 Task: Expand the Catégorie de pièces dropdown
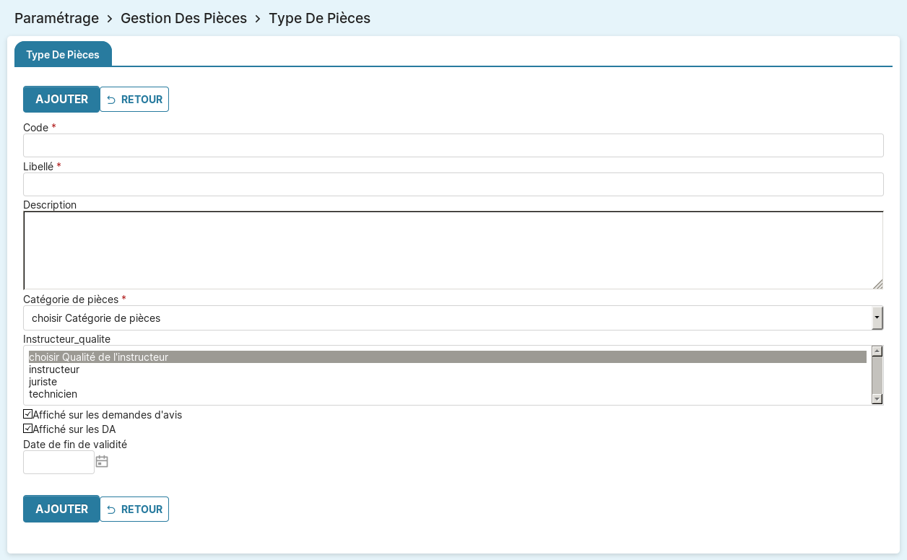coord(453,318)
